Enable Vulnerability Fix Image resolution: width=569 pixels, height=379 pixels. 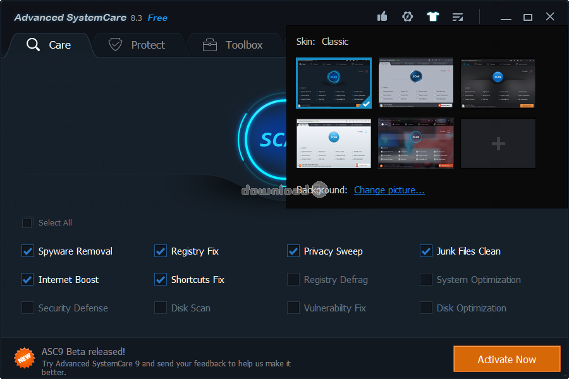coord(293,308)
